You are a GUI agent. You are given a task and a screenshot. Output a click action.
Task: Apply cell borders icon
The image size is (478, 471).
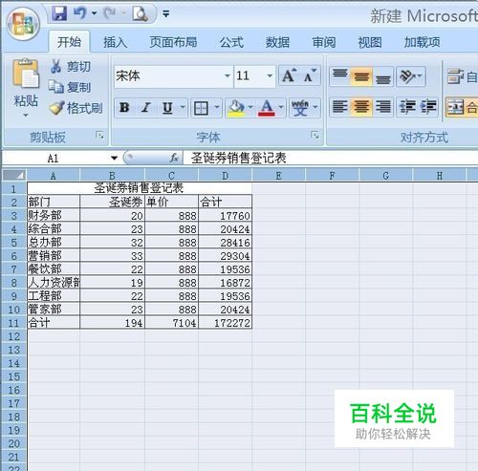click(201, 108)
